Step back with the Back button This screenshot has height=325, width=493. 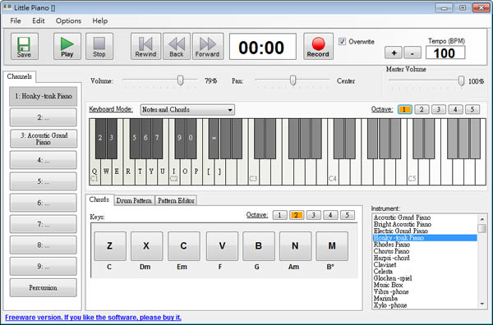177,46
